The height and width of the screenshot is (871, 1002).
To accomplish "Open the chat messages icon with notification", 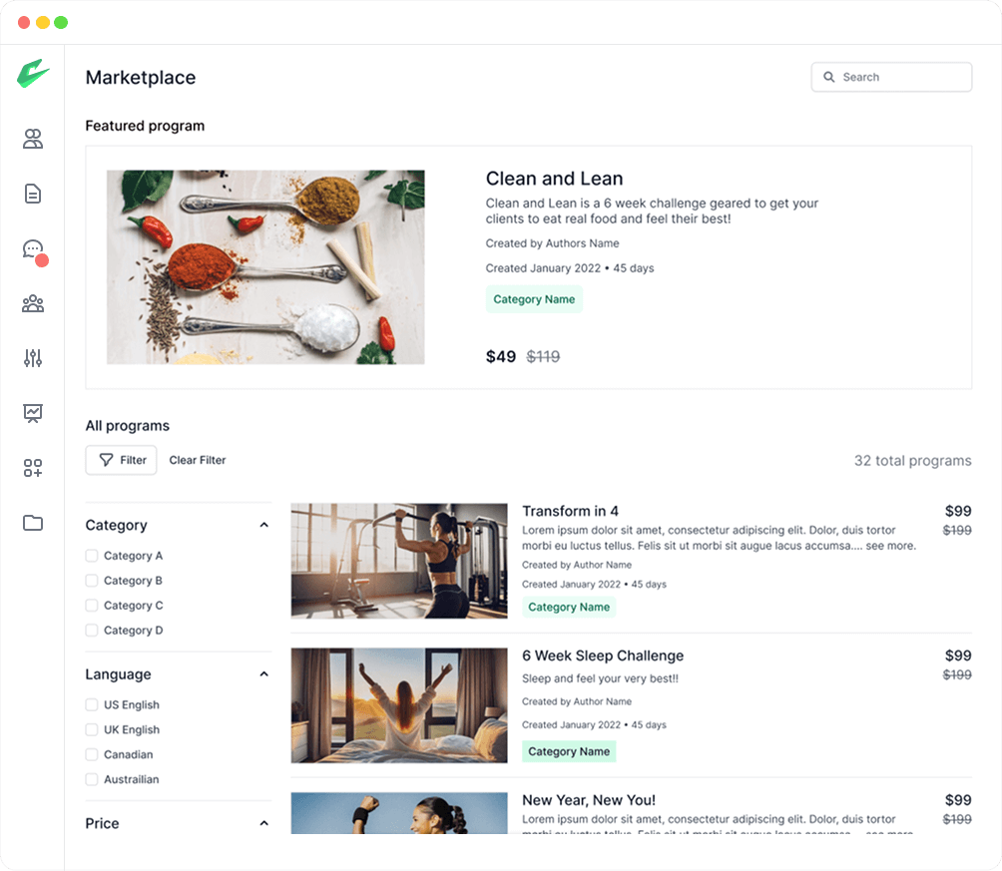I will click(33, 249).
